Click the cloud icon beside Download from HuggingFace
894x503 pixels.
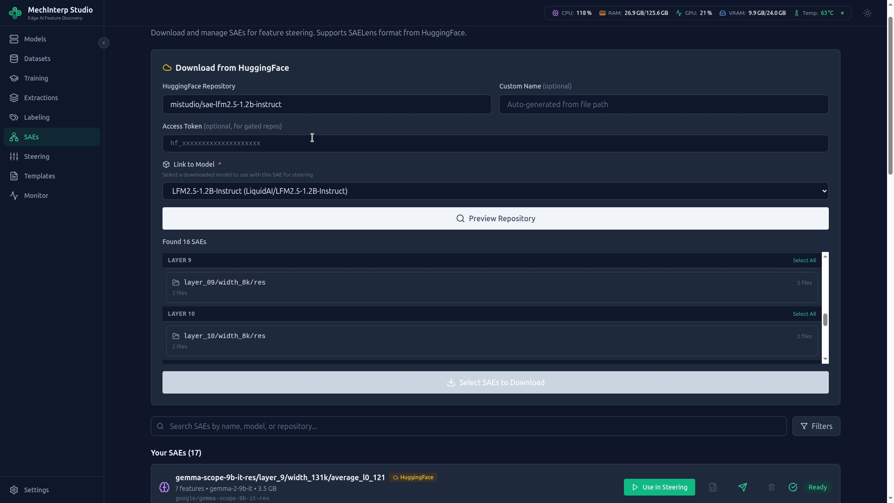(167, 68)
